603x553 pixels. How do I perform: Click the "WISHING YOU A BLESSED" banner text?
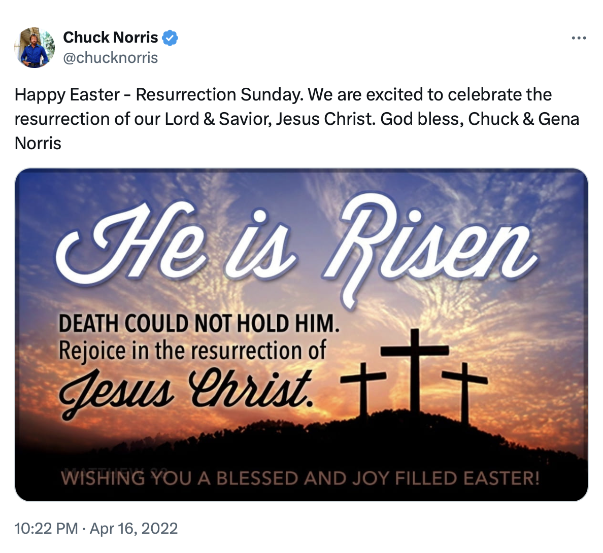(x=299, y=478)
